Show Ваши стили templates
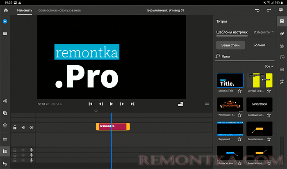 (230, 45)
